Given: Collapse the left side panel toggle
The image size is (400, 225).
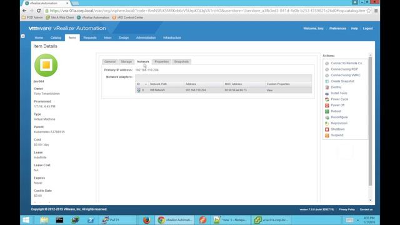Looking at the screenshot, I should [22, 36].
